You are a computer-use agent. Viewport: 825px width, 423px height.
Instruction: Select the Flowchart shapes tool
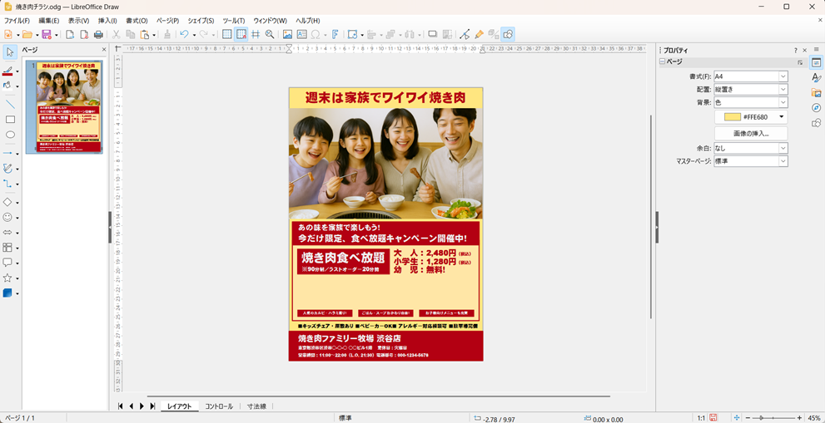click(x=7, y=248)
